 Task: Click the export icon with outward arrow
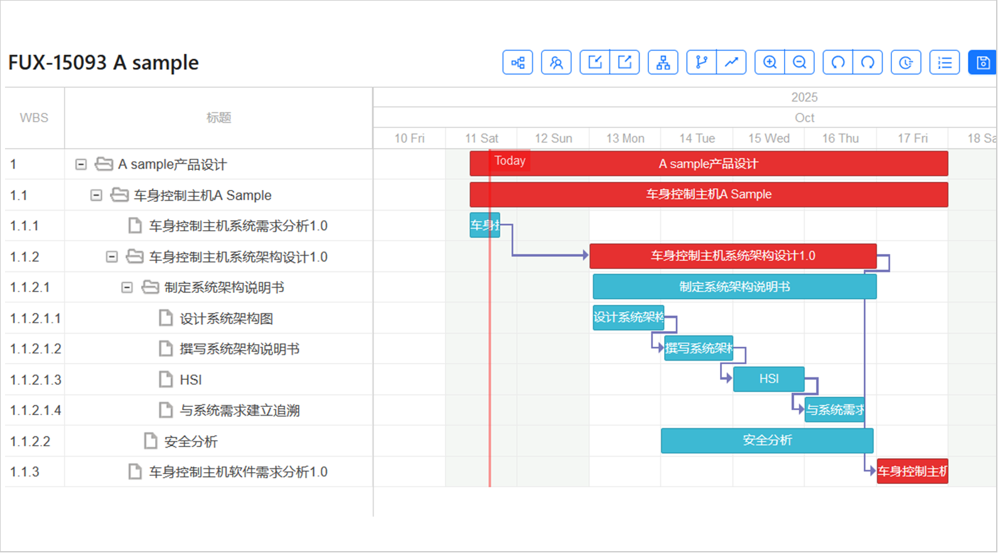[625, 63]
